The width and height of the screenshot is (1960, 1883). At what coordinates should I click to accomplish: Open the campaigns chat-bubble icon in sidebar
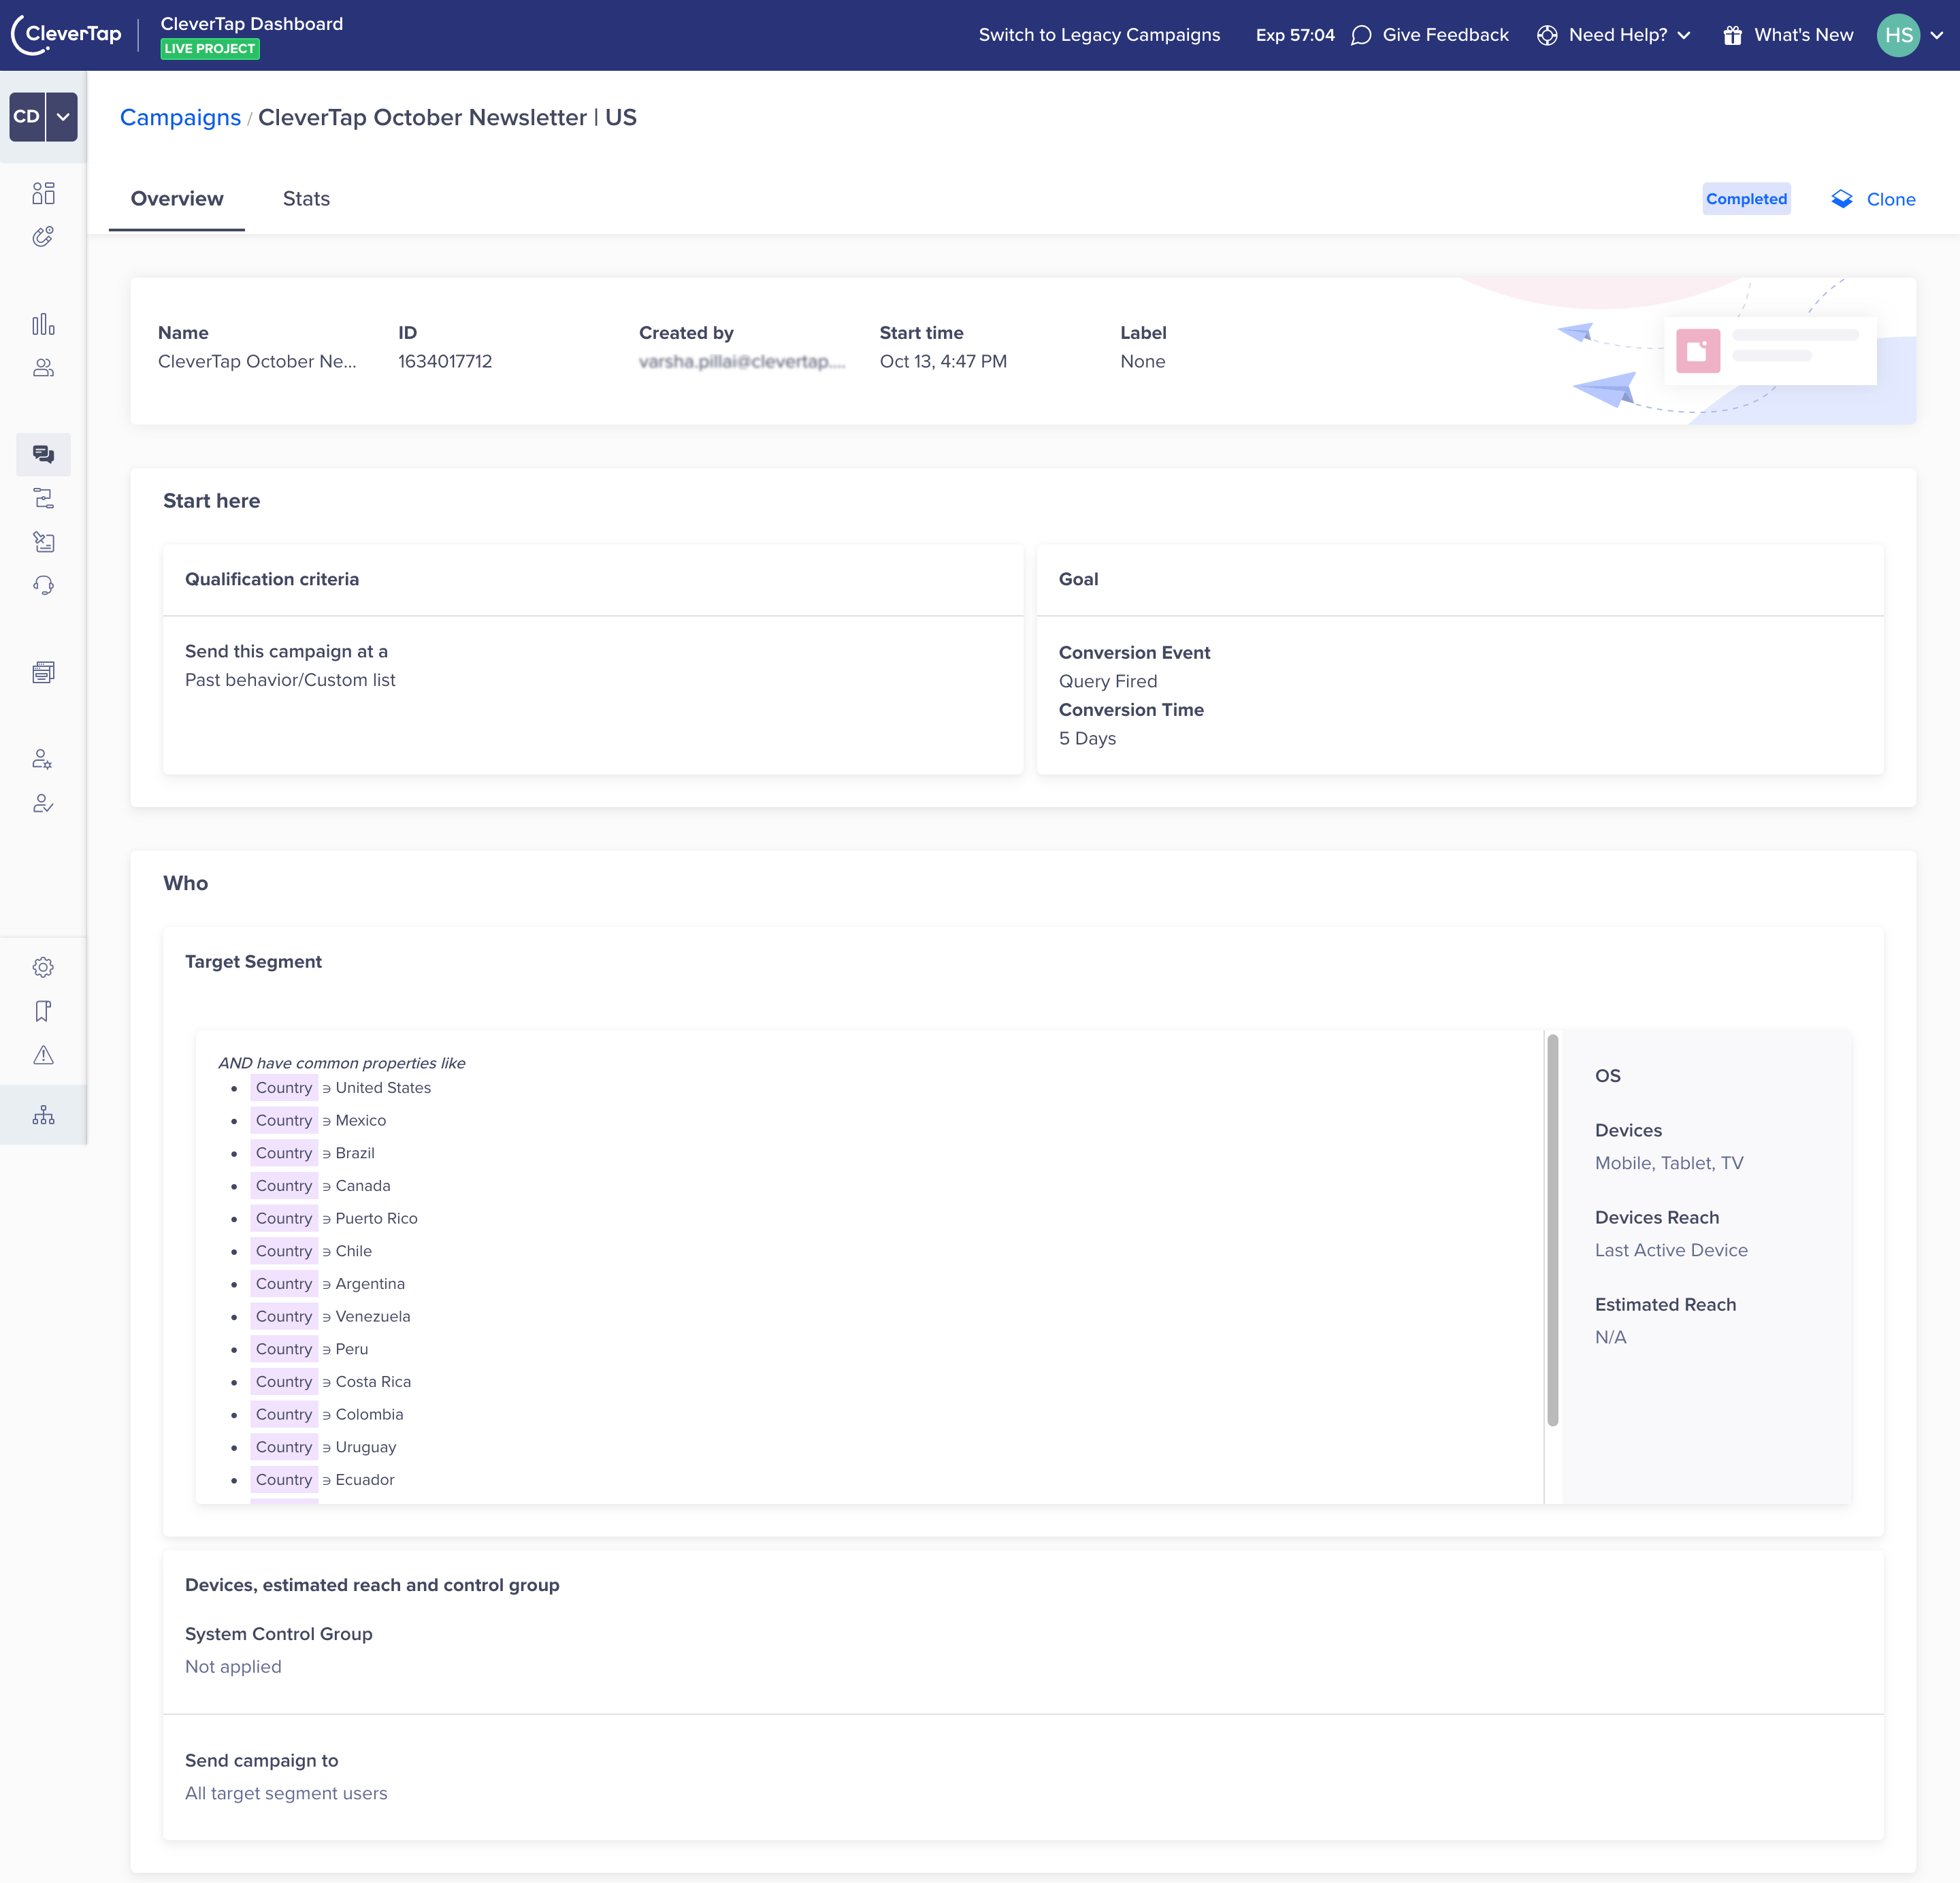pyautogui.click(x=43, y=455)
